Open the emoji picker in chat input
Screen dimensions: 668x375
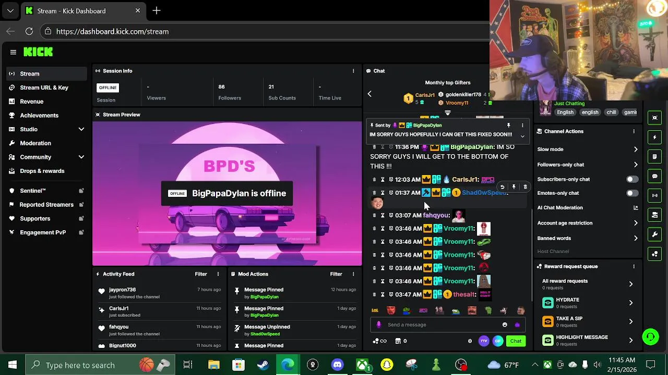(505, 325)
